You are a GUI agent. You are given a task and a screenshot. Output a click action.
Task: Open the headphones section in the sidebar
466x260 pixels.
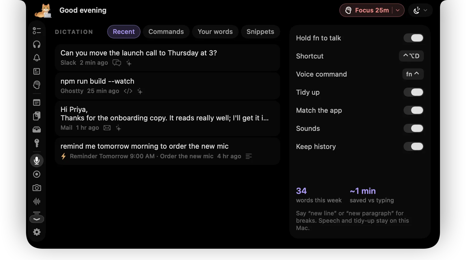37,44
